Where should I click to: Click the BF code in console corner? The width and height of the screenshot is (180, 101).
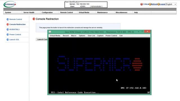[x=149, y=92]
